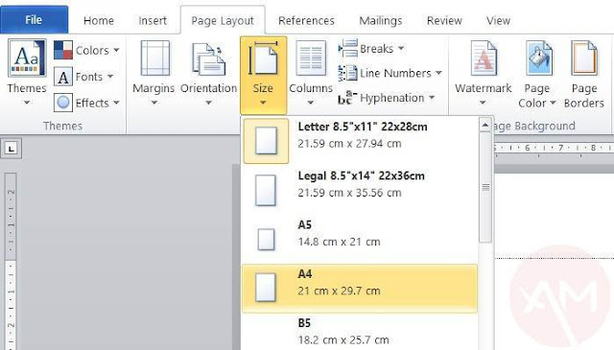614x350 pixels.
Task: Choose A5 paper size
Action: coord(361,239)
